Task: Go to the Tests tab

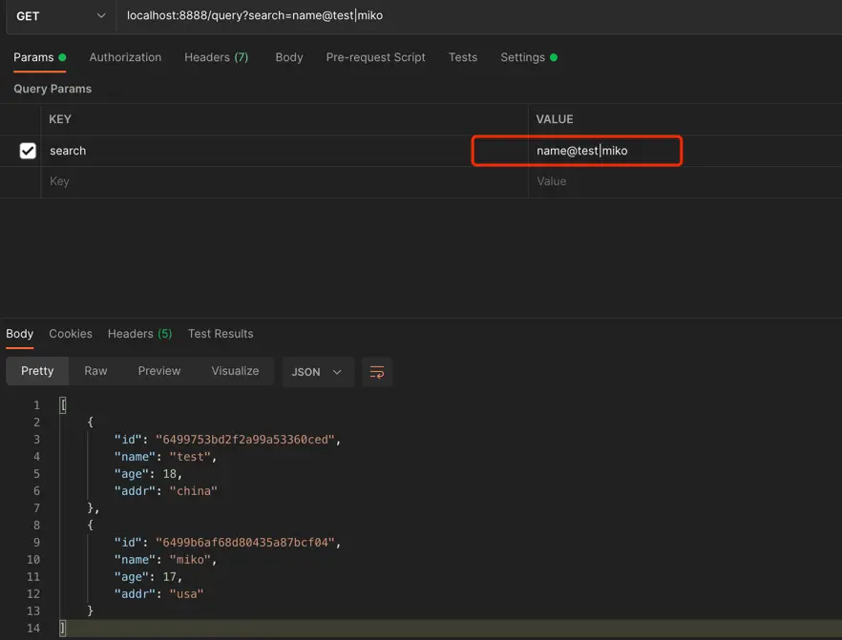Action: click(x=463, y=57)
